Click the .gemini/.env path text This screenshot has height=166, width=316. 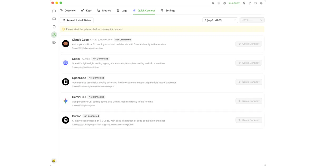[x=83, y=105]
